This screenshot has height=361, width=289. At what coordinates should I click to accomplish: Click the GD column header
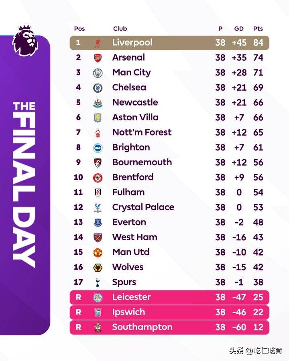click(239, 29)
